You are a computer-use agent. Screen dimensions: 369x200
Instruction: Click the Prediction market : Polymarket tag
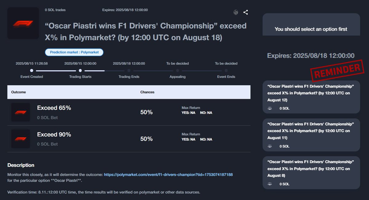coord(74,52)
